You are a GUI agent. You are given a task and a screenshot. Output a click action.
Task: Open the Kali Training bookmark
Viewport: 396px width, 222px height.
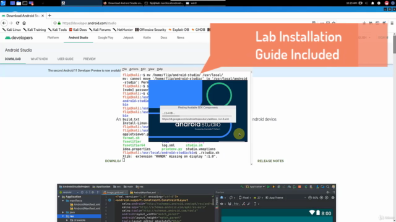(35, 30)
